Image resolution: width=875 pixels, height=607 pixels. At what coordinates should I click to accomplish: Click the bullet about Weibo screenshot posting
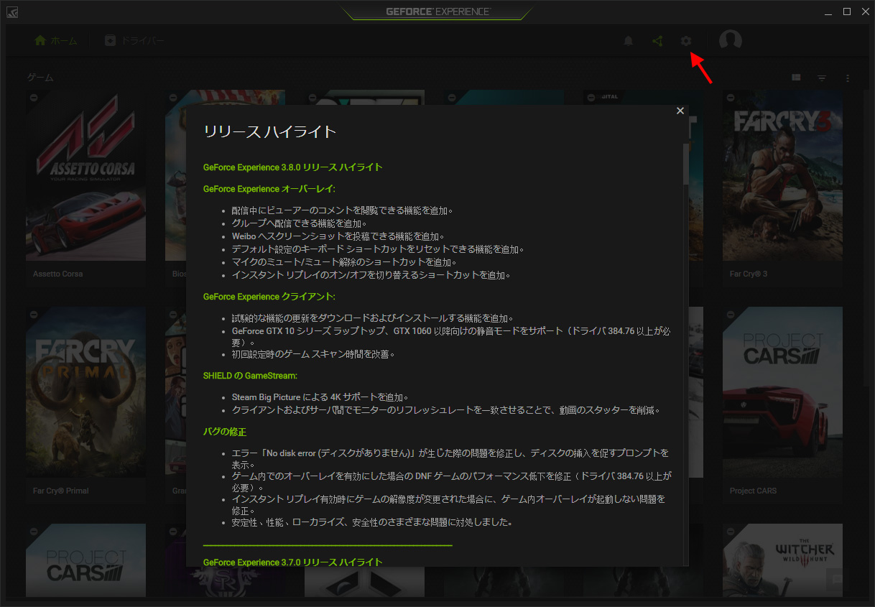pos(338,236)
